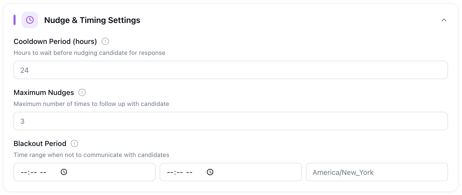The image size is (462, 195).
Task: Click the info icon next to Maximum Nudges
Action: [82, 92]
